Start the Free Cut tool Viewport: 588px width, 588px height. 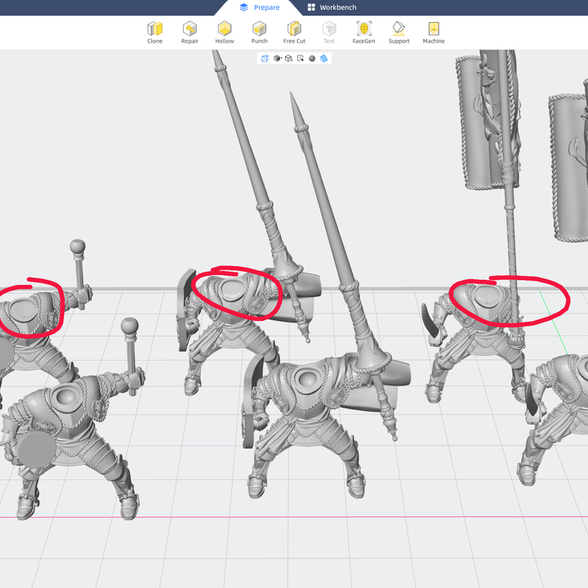(x=294, y=32)
